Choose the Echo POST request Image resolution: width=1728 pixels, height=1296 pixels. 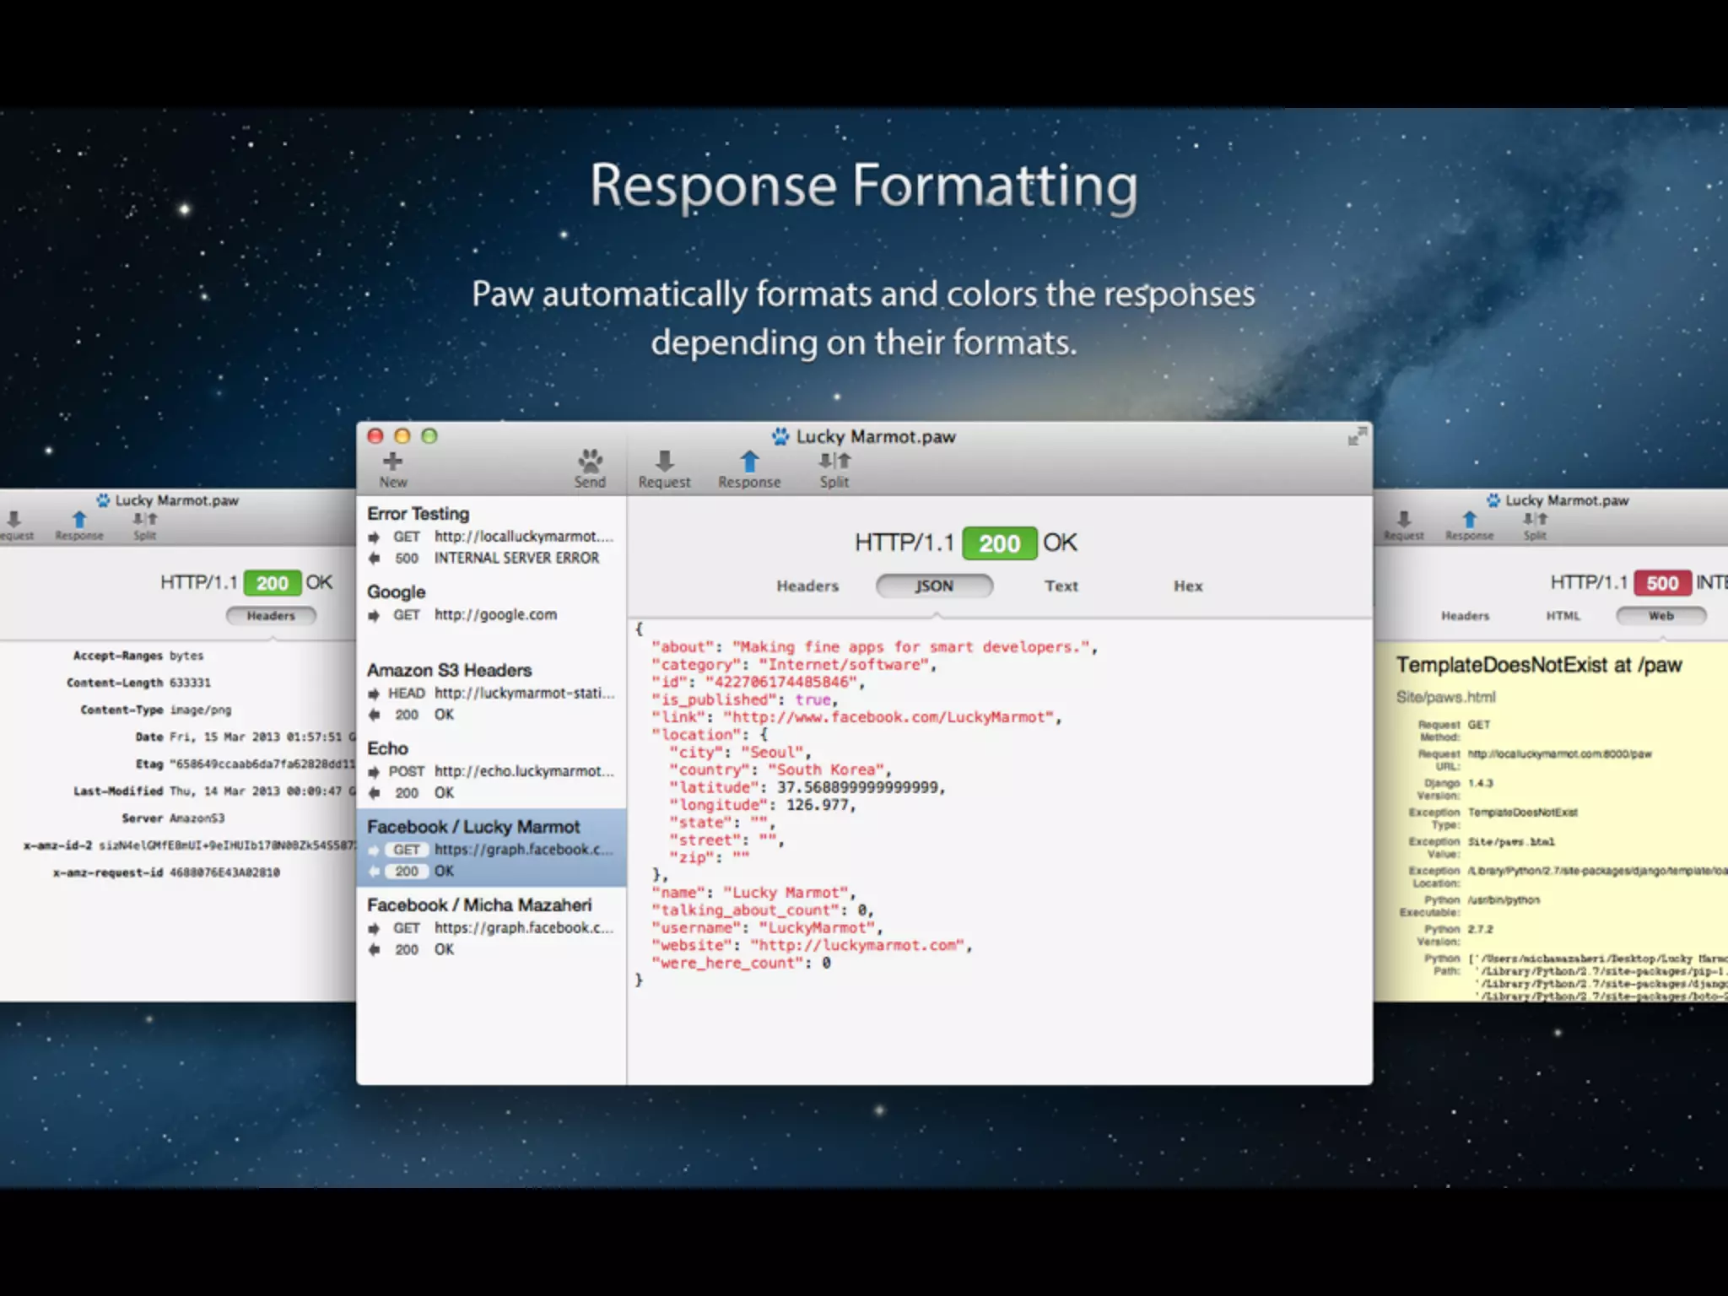tap(490, 769)
